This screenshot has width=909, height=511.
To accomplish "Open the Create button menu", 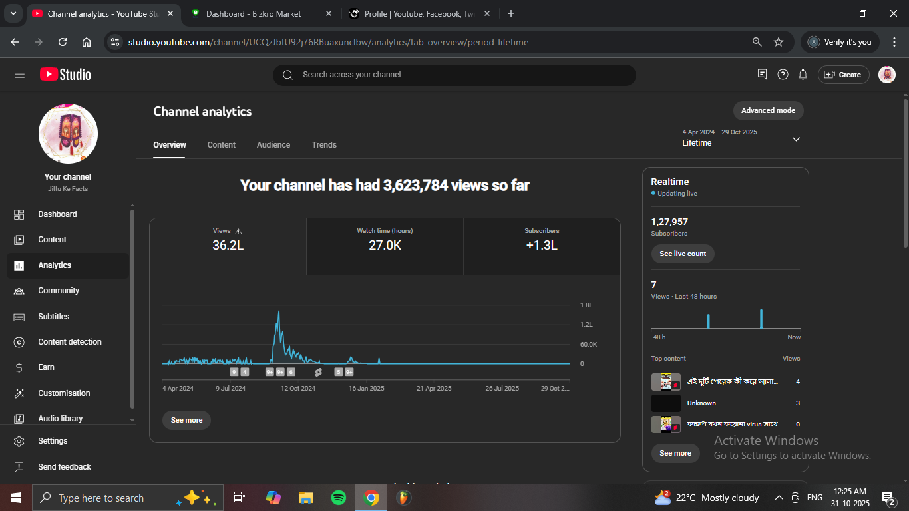I will [843, 75].
